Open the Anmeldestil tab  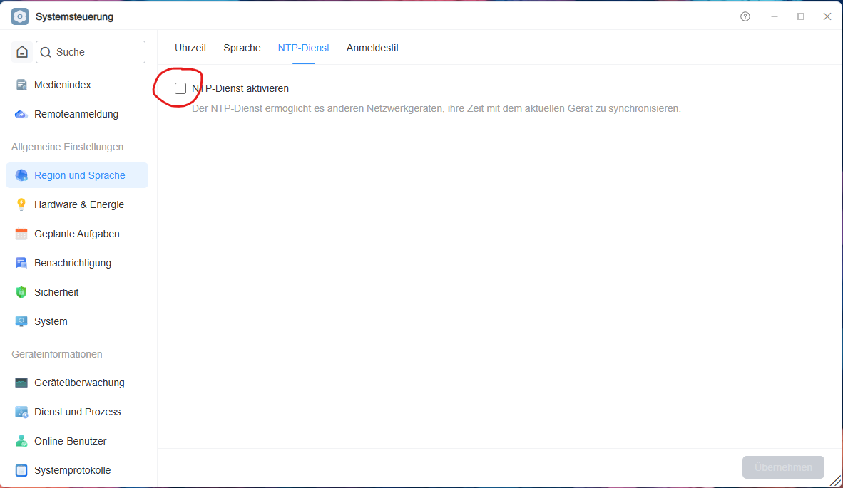pyautogui.click(x=372, y=48)
